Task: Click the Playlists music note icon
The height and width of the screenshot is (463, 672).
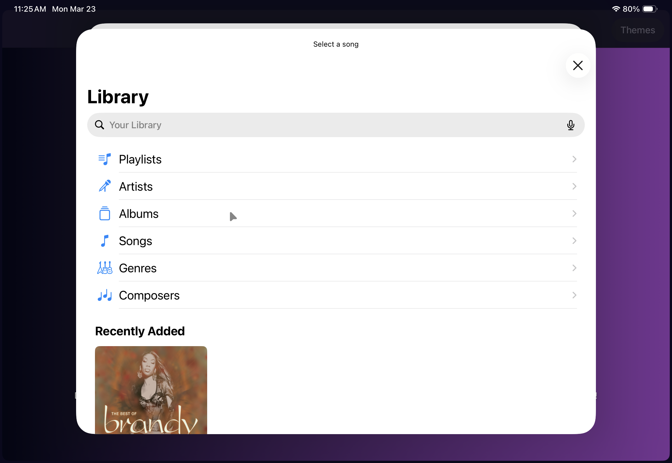Action: point(104,159)
